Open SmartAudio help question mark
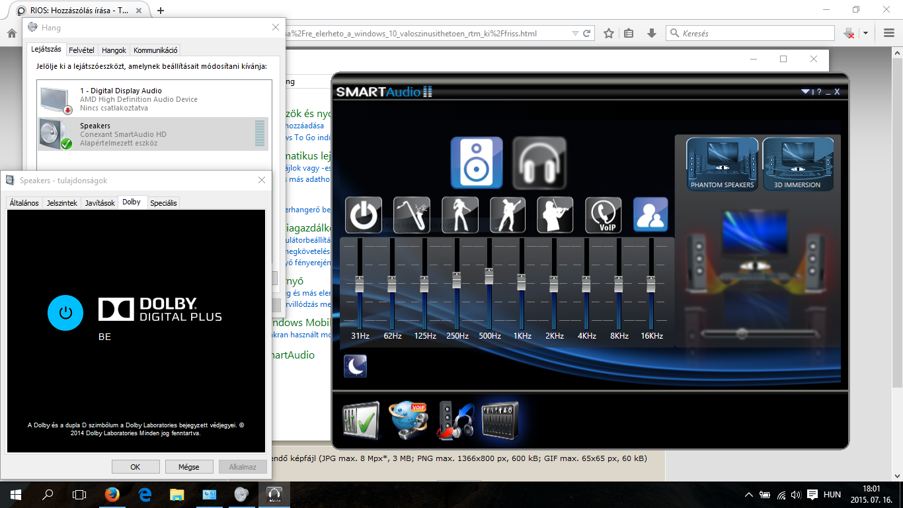903x508 pixels. click(819, 92)
